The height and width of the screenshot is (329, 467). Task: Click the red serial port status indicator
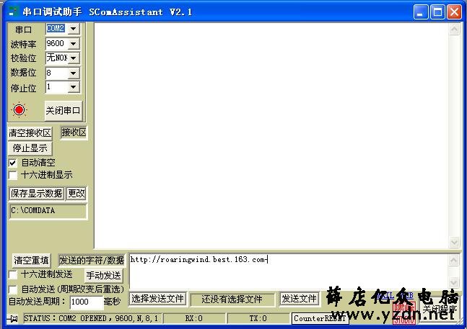click(19, 110)
